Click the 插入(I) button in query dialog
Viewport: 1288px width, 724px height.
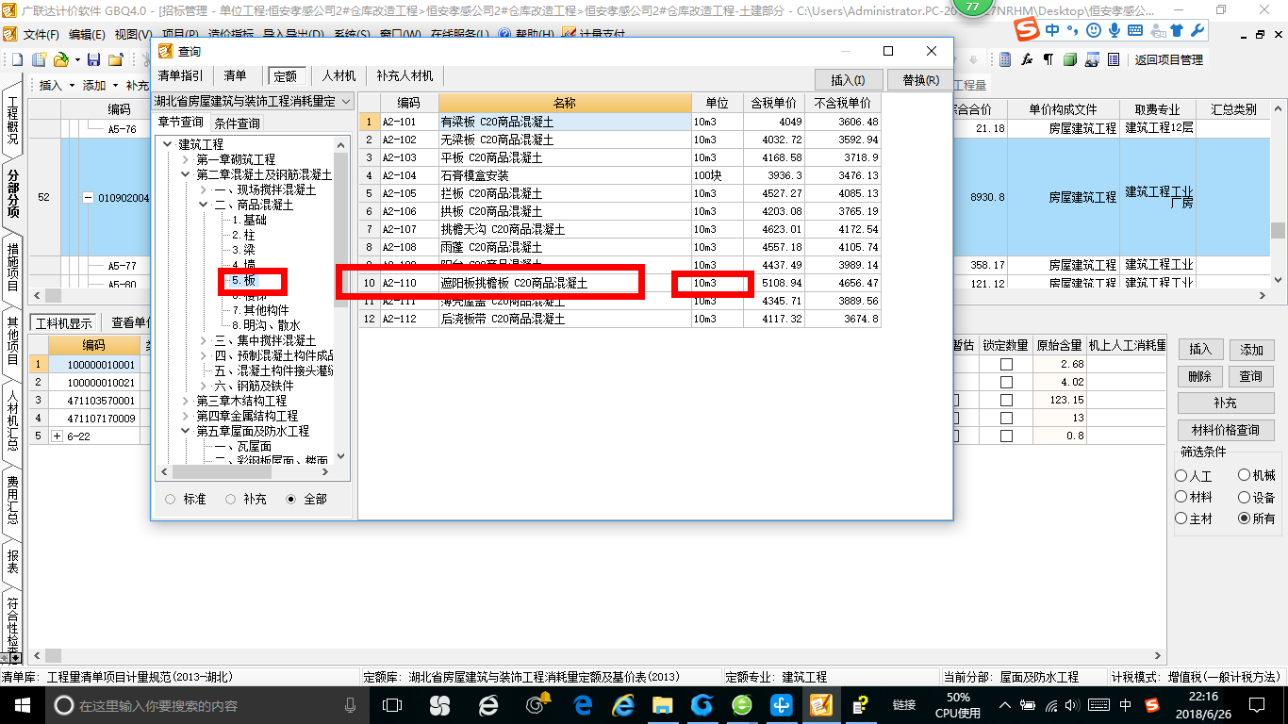click(848, 80)
